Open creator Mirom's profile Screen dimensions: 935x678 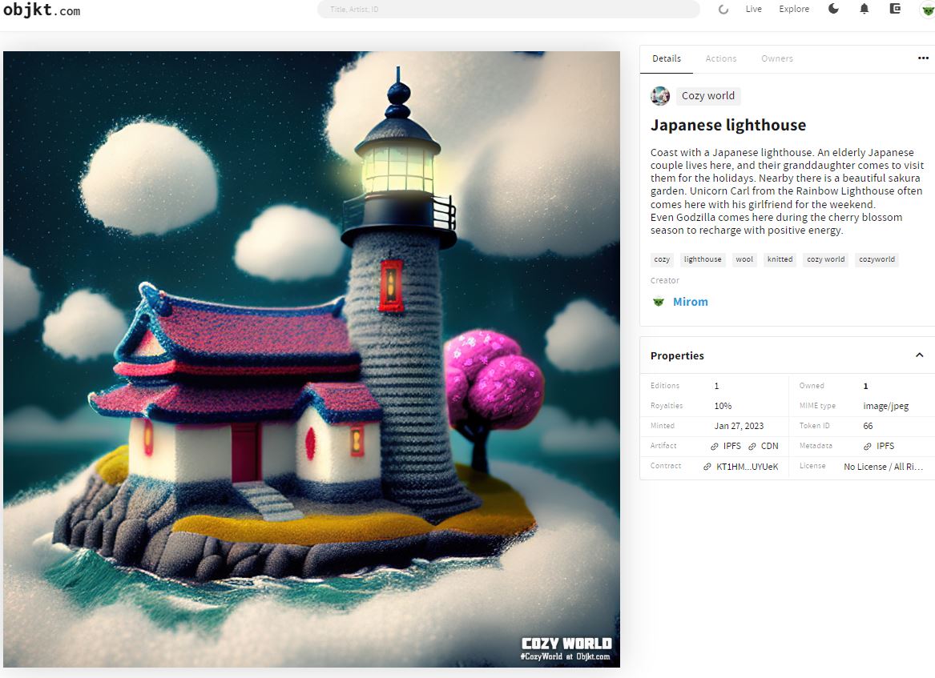pyautogui.click(x=690, y=301)
